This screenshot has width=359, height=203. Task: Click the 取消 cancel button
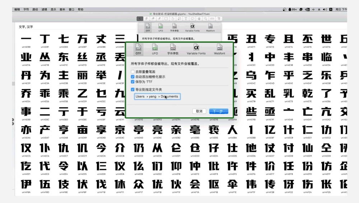click(x=199, y=111)
